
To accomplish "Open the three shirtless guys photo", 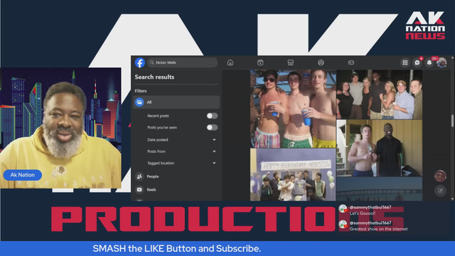I will pos(293,109).
